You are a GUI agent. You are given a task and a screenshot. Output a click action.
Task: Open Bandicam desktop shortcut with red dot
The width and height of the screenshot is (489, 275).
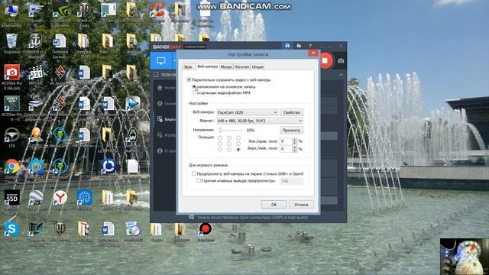pos(206,229)
